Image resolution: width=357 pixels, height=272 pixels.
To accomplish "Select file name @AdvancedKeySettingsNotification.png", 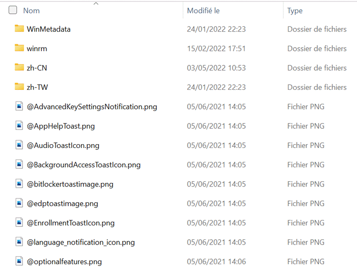I will click(92, 107).
